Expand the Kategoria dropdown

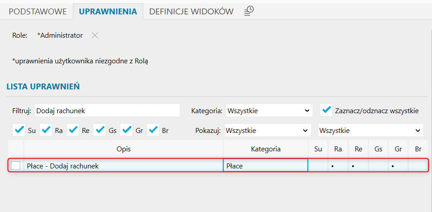tap(269, 110)
